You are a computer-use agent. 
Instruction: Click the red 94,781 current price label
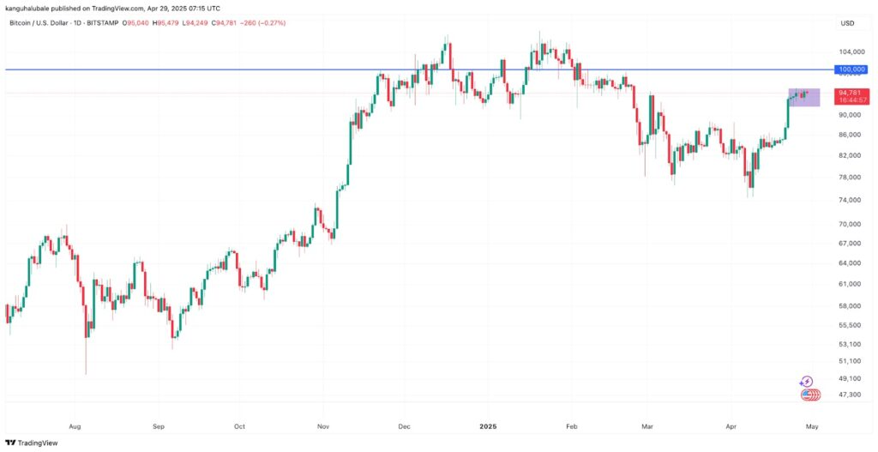(850, 93)
